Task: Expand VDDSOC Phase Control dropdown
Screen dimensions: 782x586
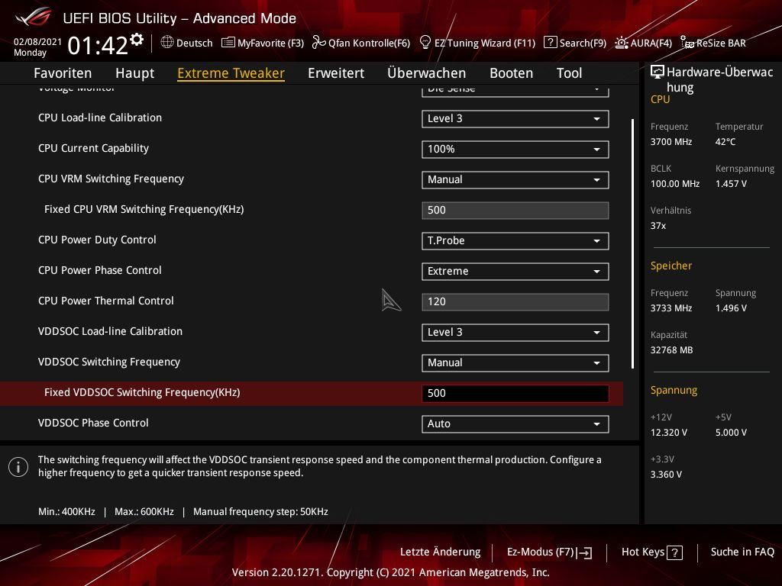Action: 515,423
